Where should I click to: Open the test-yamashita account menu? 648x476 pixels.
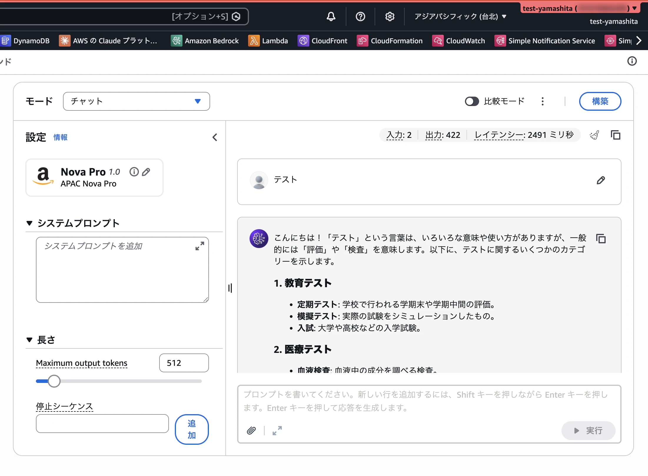tap(580, 8)
